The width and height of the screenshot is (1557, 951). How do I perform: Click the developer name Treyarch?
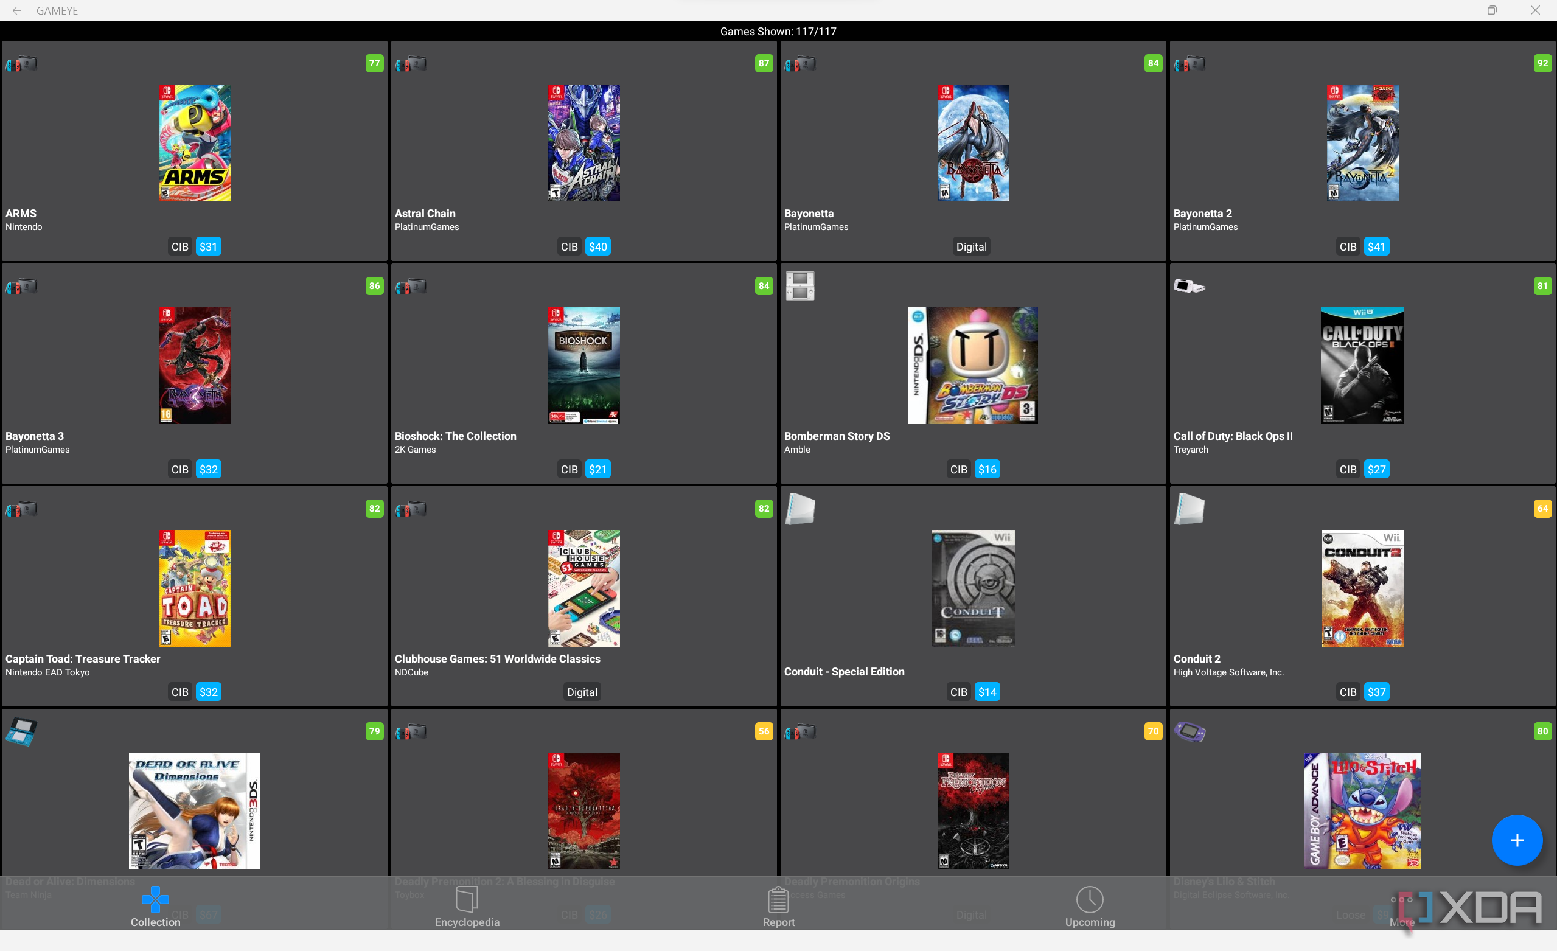click(x=1191, y=450)
